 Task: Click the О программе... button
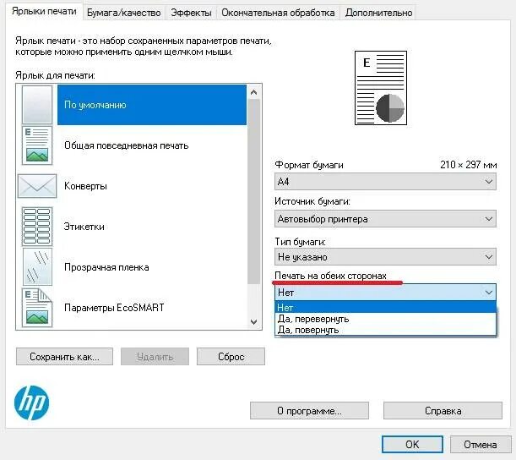309,411
